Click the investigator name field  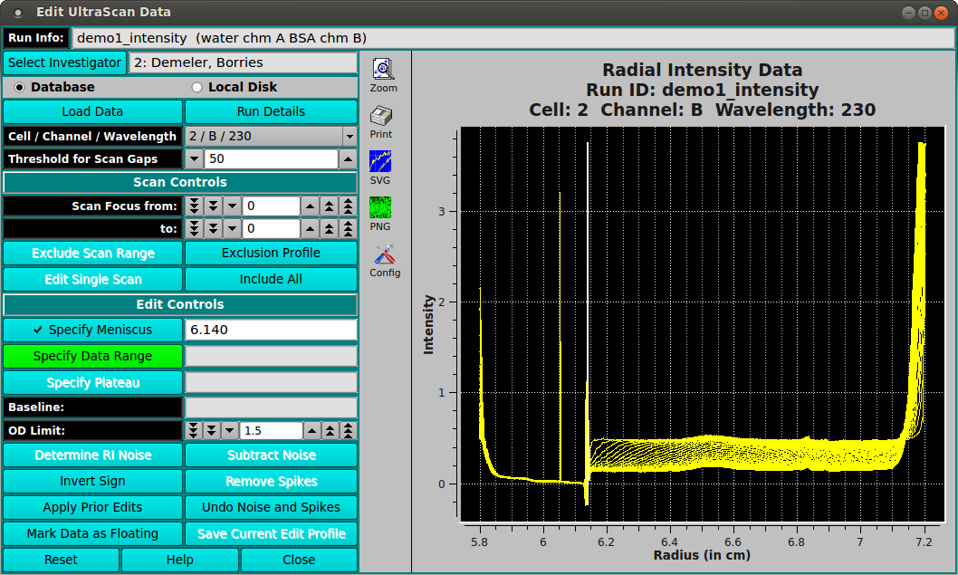click(244, 62)
